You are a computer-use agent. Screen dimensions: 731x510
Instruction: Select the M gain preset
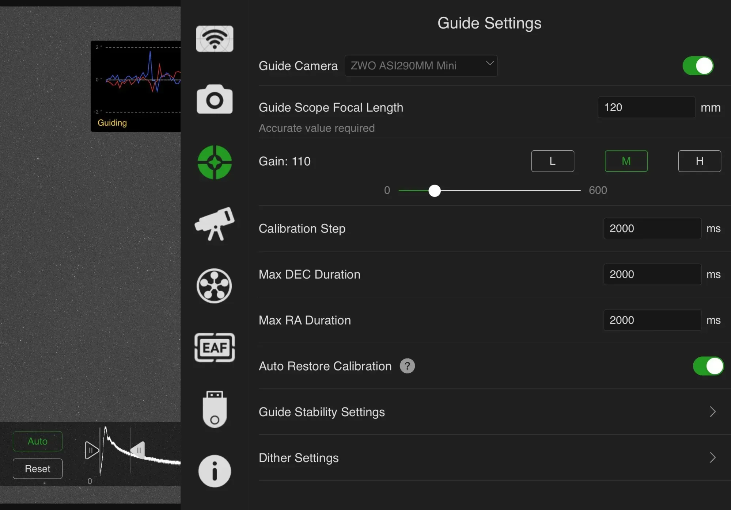[x=626, y=161]
